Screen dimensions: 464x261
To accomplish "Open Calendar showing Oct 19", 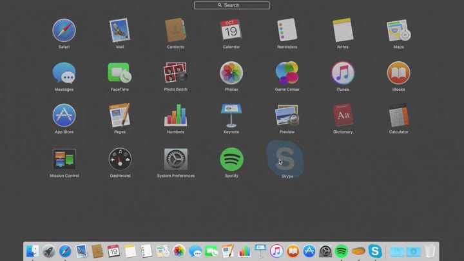I will point(231,30).
